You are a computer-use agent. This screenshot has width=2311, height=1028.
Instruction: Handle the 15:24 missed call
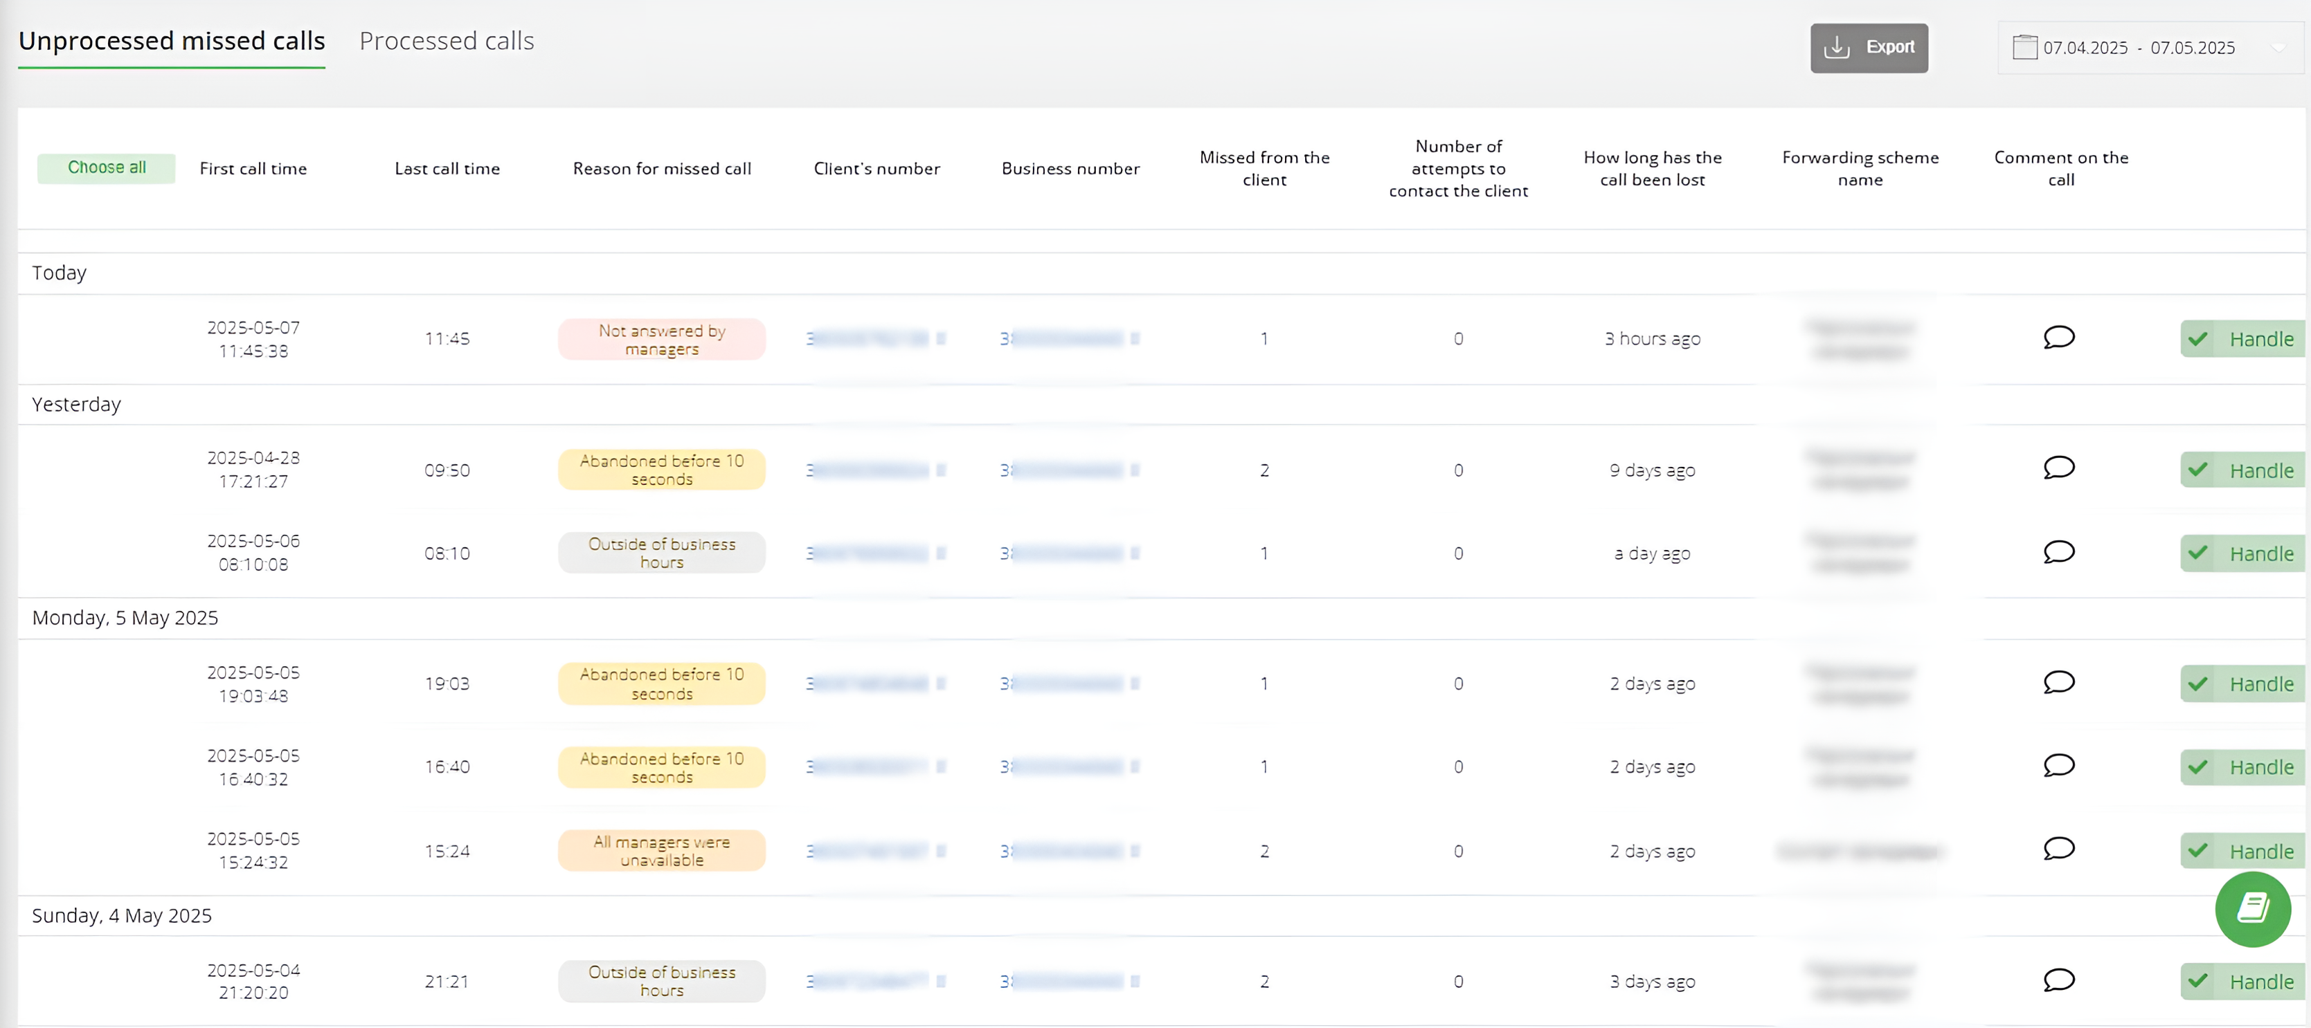tap(2245, 852)
